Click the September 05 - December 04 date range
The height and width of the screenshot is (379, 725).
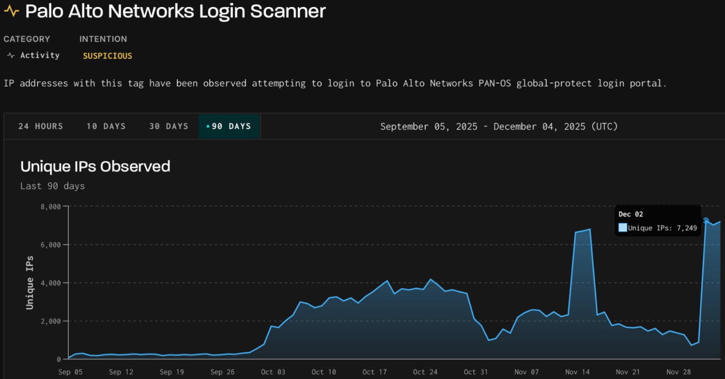pyautogui.click(x=499, y=126)
